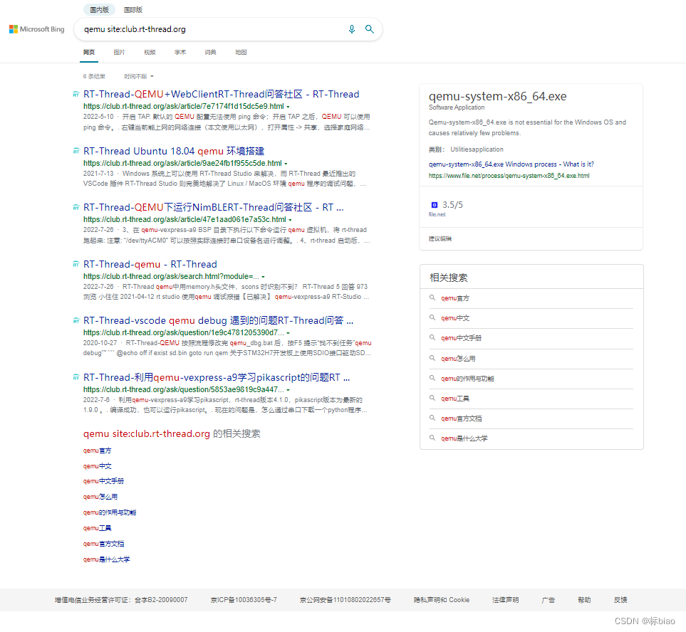Screen dimensions: 686x632
Task: Open the 视频 videos tab
Action: pos(150,53)
